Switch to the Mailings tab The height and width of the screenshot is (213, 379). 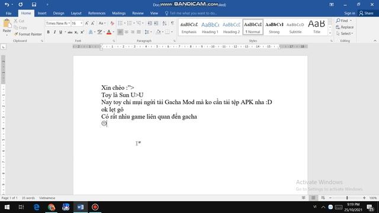pos(118,13)
